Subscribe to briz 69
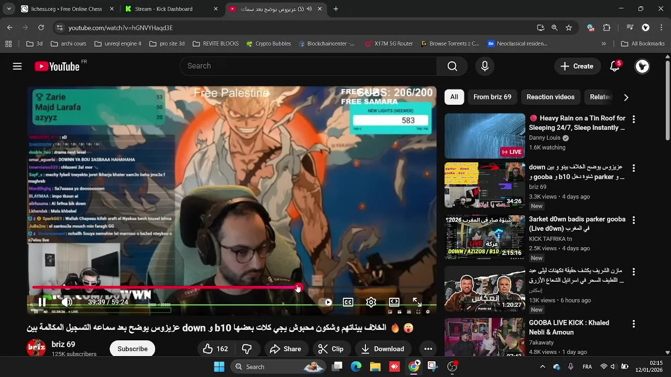Image resolution: width=671 pixels, height=377 pixels. click(x=133, y=349)
